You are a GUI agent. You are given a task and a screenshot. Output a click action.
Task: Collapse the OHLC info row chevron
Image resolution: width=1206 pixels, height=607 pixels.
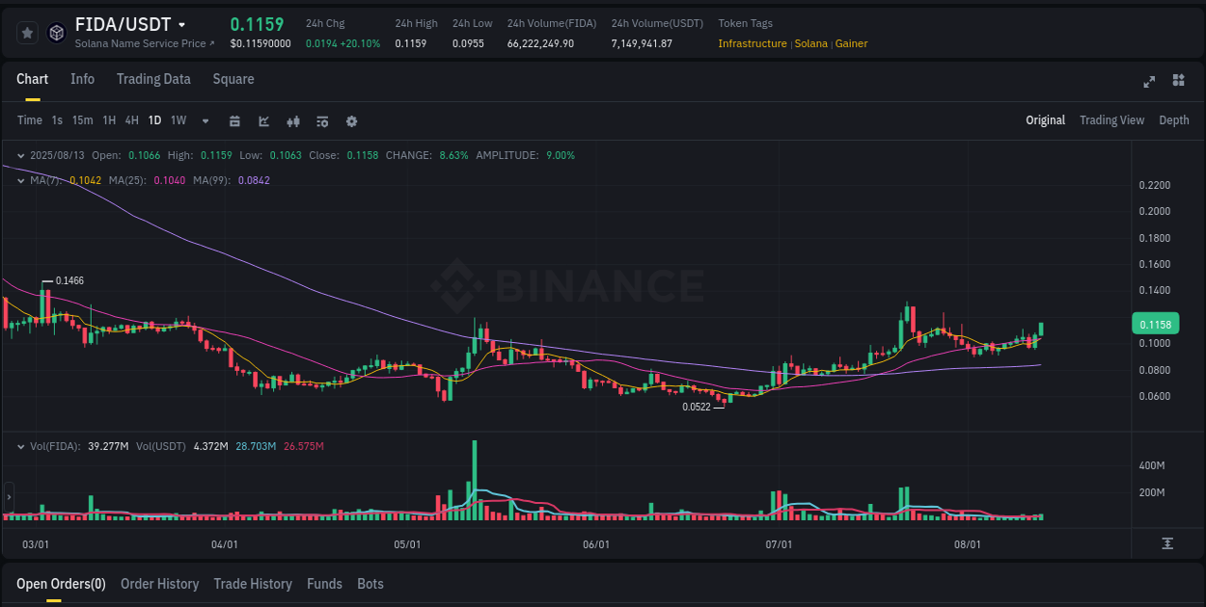(x=21, y=154)
